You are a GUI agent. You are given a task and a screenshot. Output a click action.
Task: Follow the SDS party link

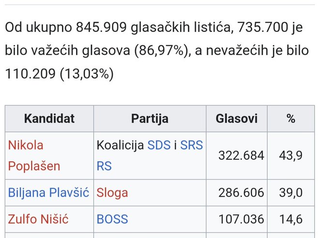point(159,145)
